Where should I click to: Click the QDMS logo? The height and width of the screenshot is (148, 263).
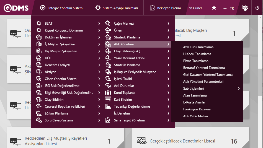coord(16,8)
